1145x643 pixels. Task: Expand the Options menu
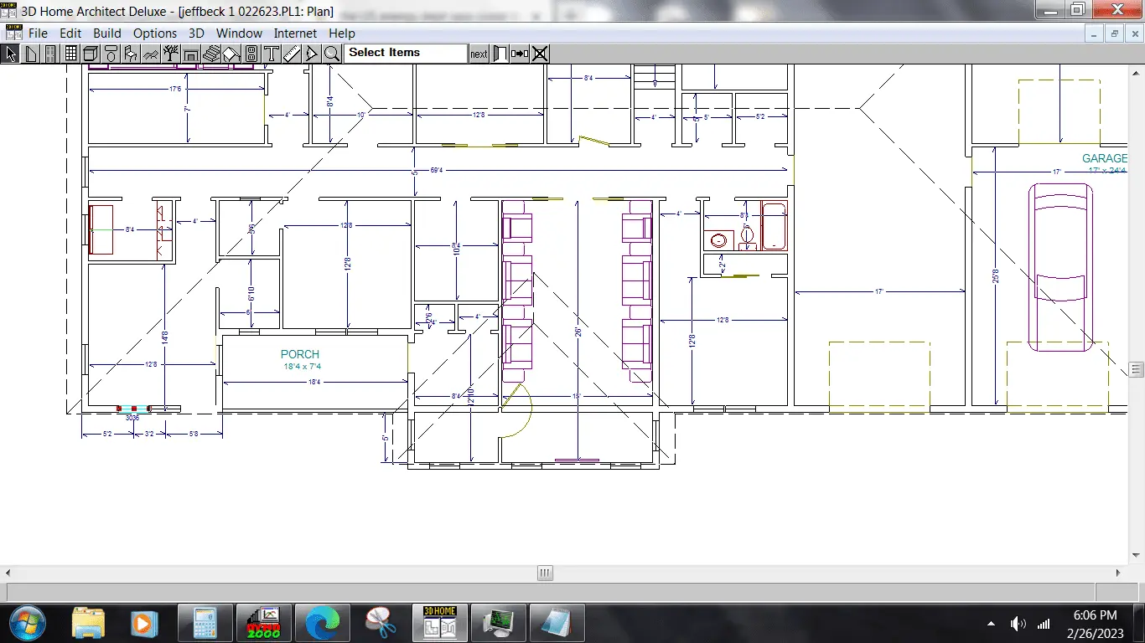[155, 33]
